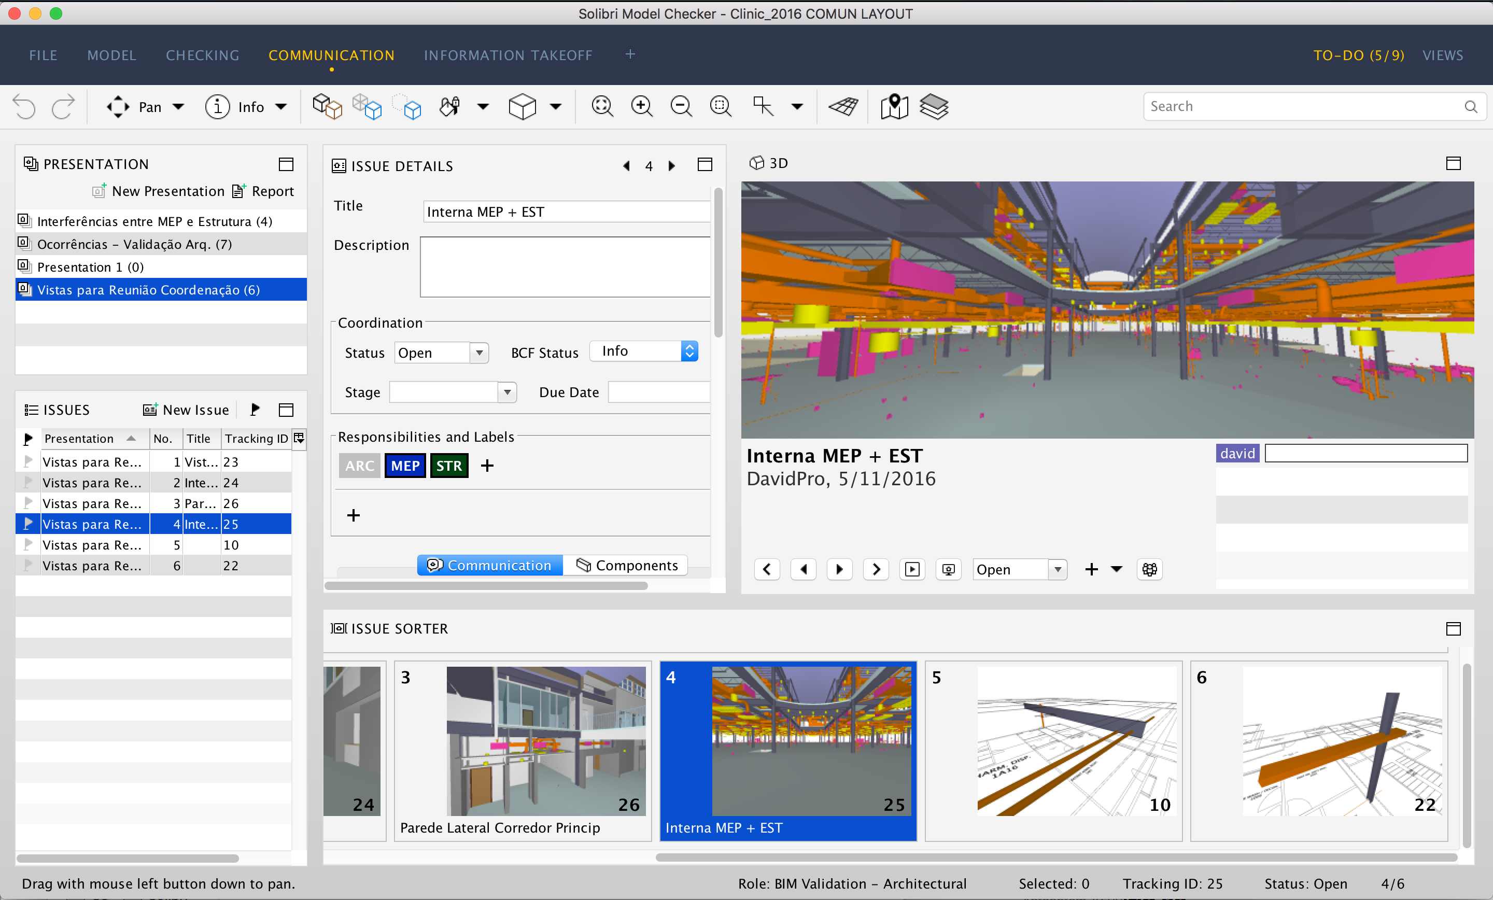Select the walk/footprints navigation tool icon
This screenshot has height=900, width=1493.
pos(449,107)
